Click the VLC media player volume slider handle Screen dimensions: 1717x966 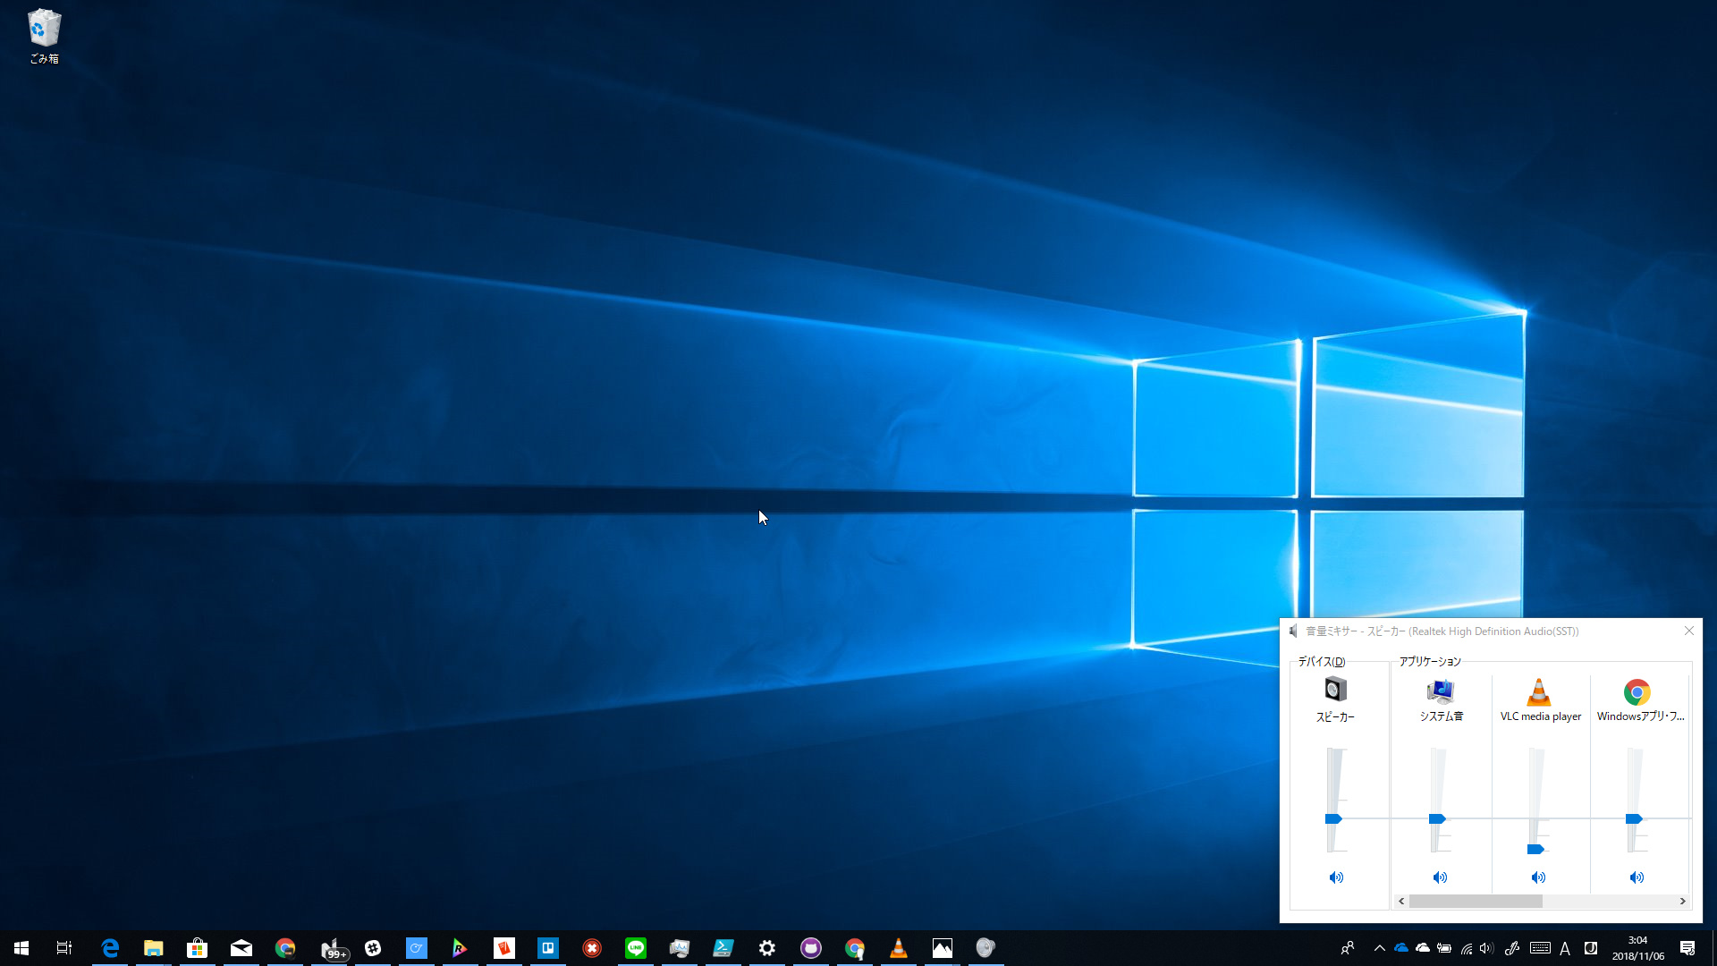click(x=1535, y=849)
